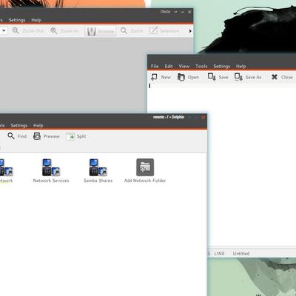
Task: Open the Settings menu in Okular
Action: (x=17, y=20)
